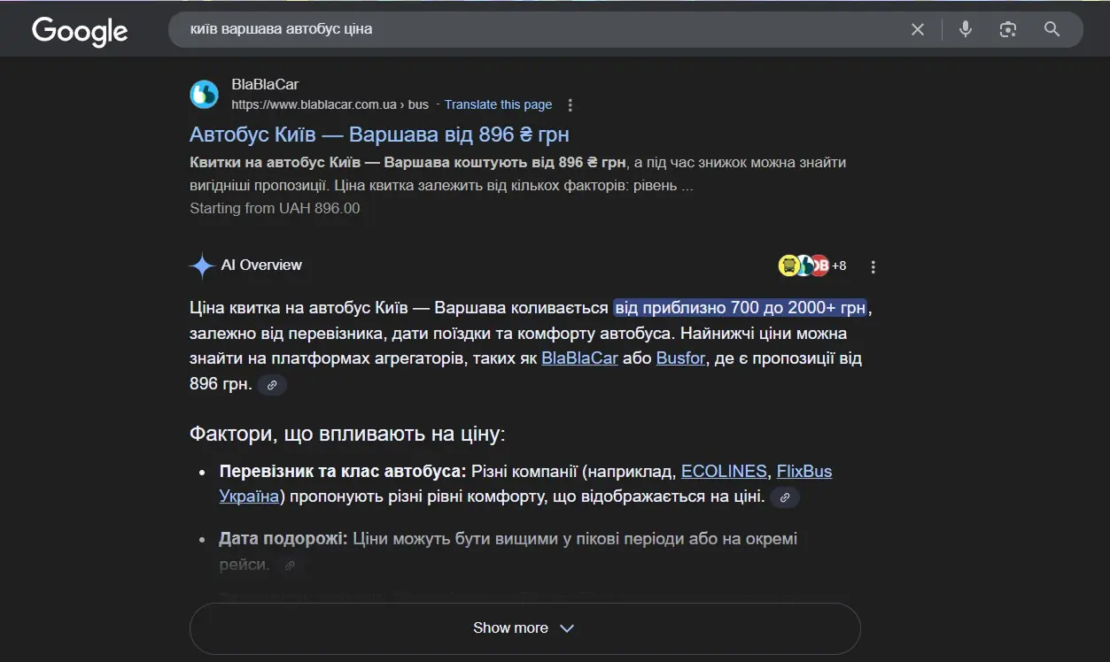Open the FlixBus Україна link
The image size is (1110, 662).
pos(803,472)
